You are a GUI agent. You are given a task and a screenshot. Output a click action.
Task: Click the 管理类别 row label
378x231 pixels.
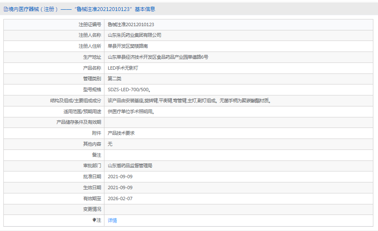[92, 79]
